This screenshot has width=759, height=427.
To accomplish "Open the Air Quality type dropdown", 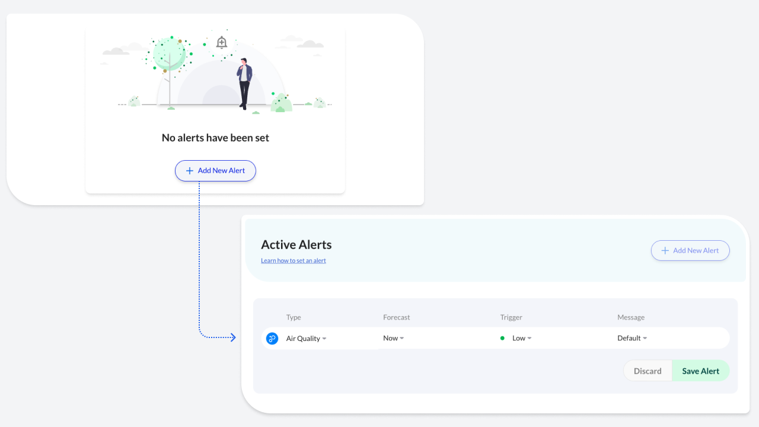I will [307, 339].
